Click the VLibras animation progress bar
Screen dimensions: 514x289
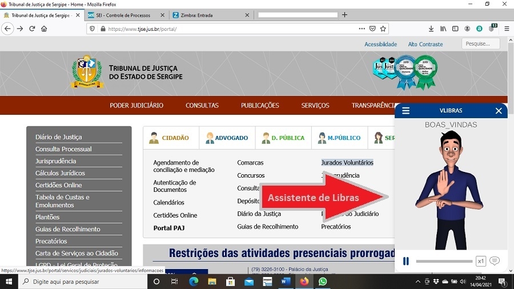444,261
